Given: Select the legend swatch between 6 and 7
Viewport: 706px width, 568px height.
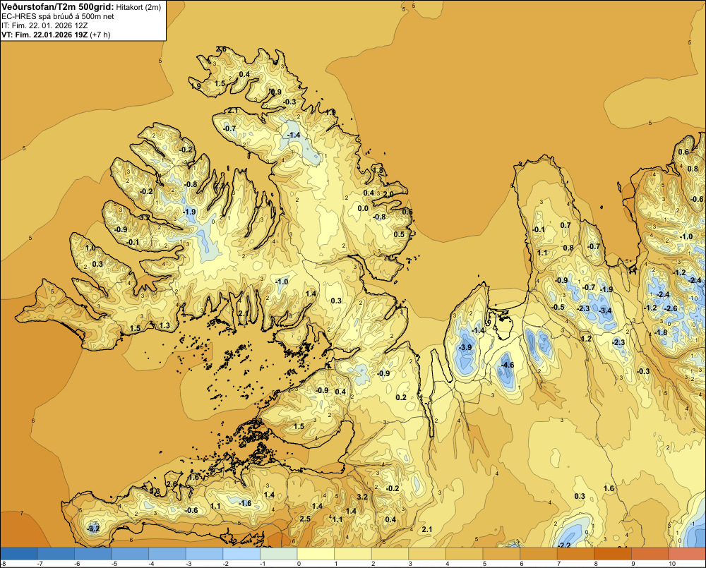Looking at the screenshot, I should point(539,553).
